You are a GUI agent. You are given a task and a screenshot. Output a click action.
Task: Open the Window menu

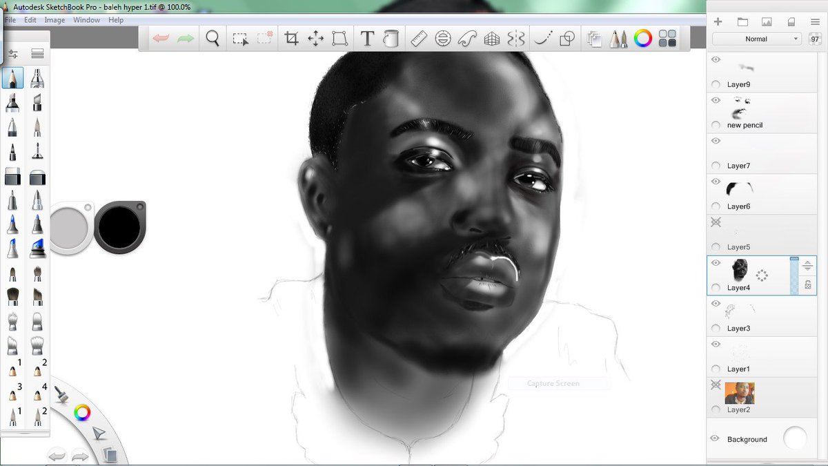pos(87,20)
